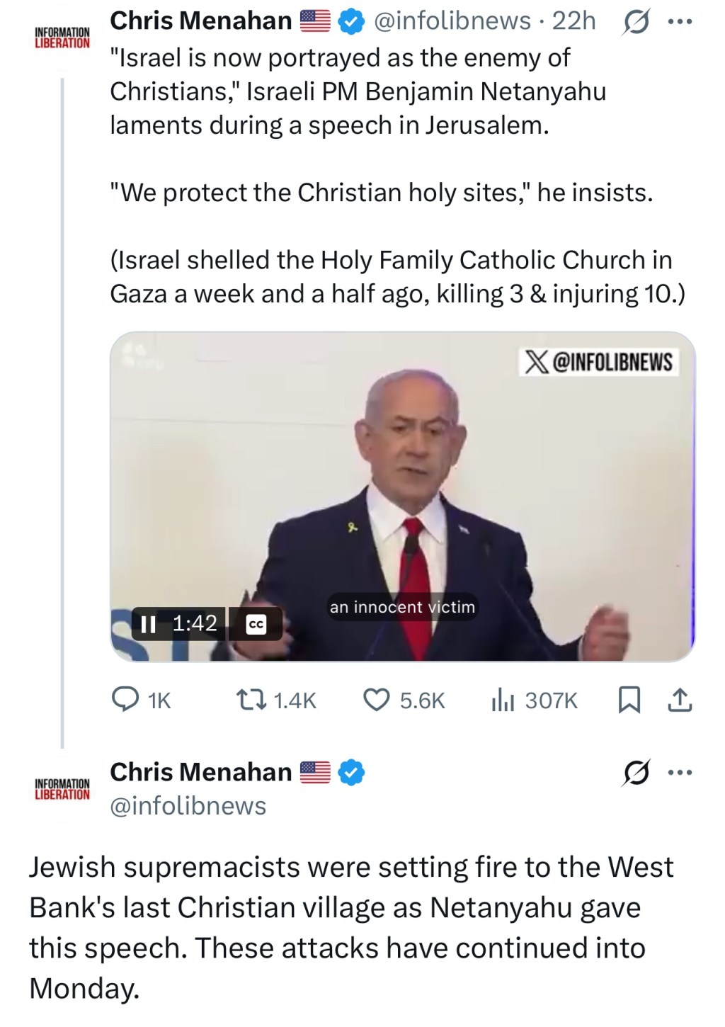Pause the video at 1:42
The width and height of the screenshot is (725, 1027).
tap(149, 624)
